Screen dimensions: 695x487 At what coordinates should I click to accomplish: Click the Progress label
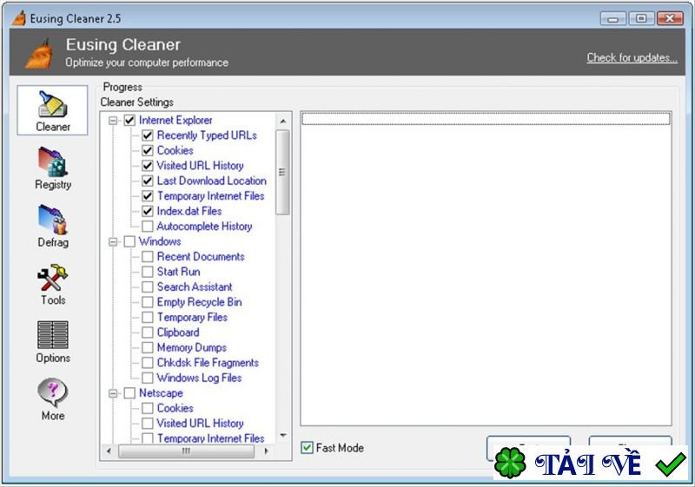click(122, 87)
